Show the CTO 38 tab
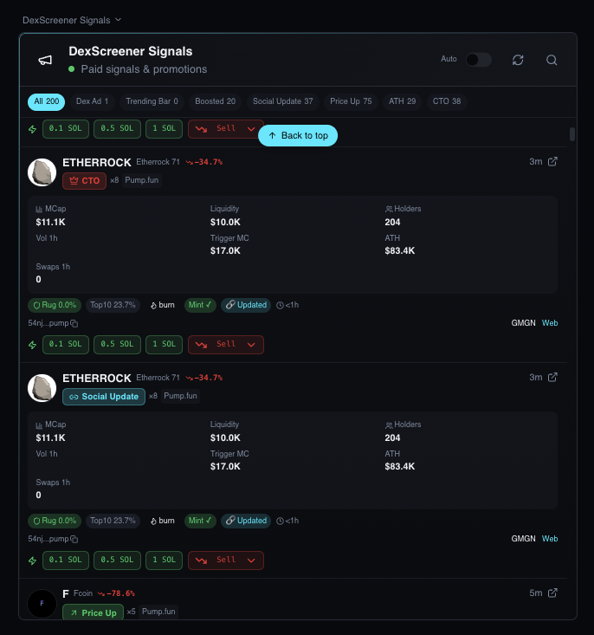The width and height of the screenshot is (594, 635). [447, 101]
